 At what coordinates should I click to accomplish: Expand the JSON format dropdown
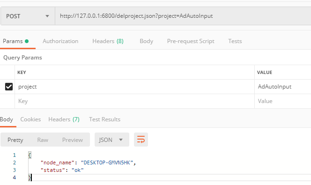(111, 140)
